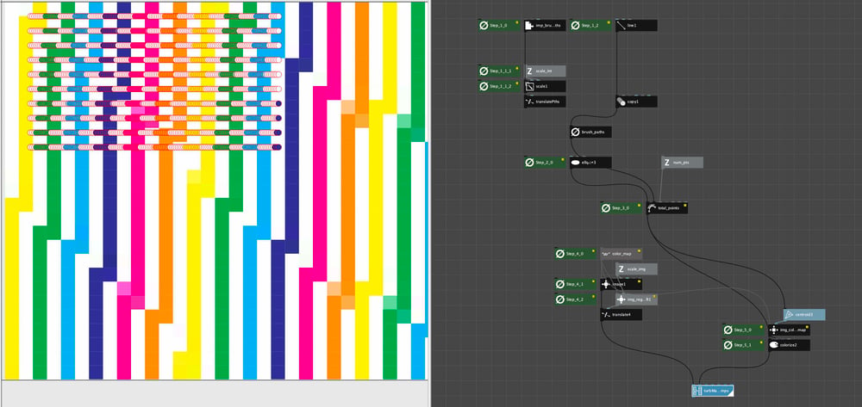Select the Step_1_2 null node
862x407 pixels.
point(590,25)
